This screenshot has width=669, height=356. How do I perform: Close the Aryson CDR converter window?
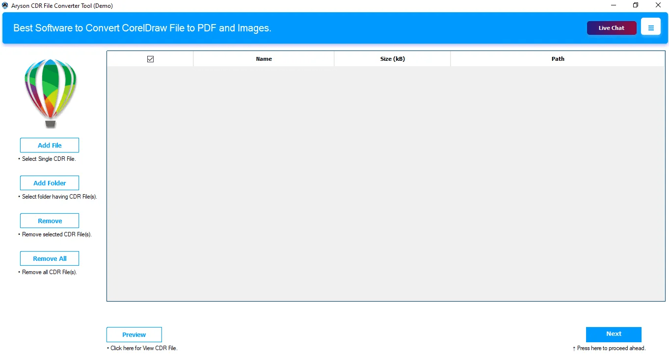click(x=658, y=5)
